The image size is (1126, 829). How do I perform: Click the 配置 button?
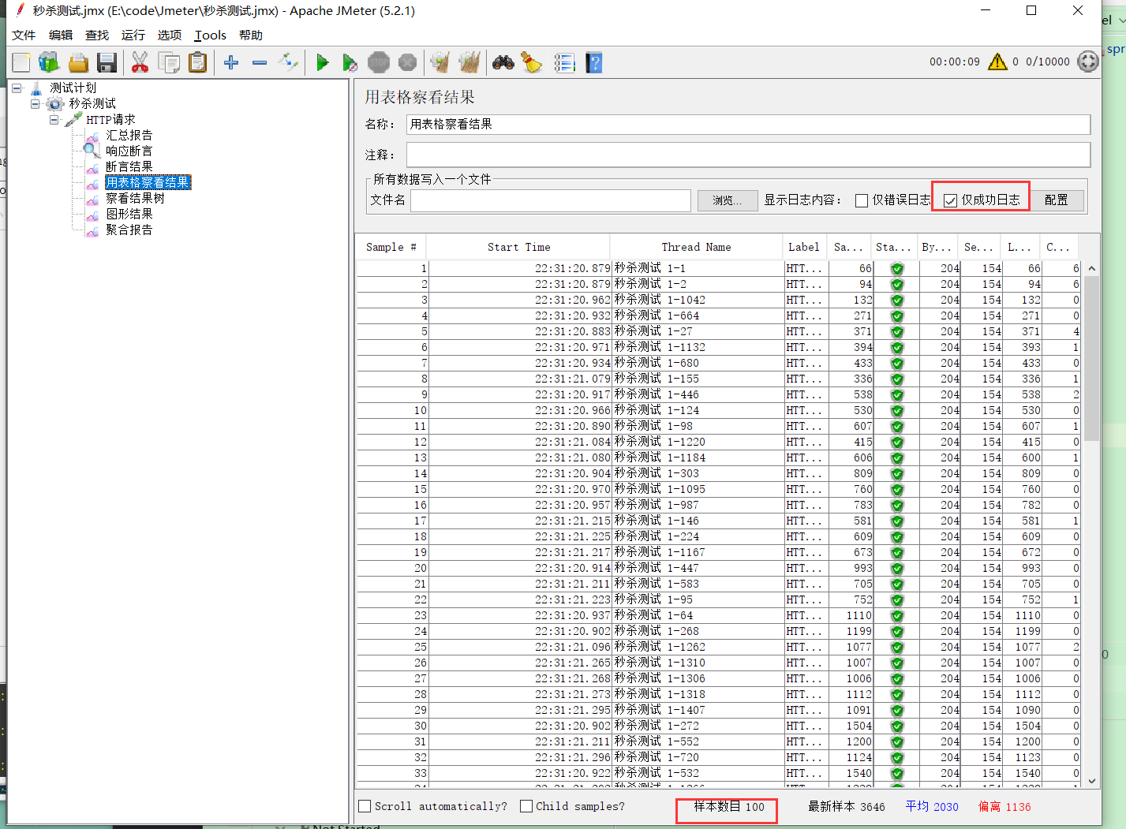click(x=1057, y=200)
